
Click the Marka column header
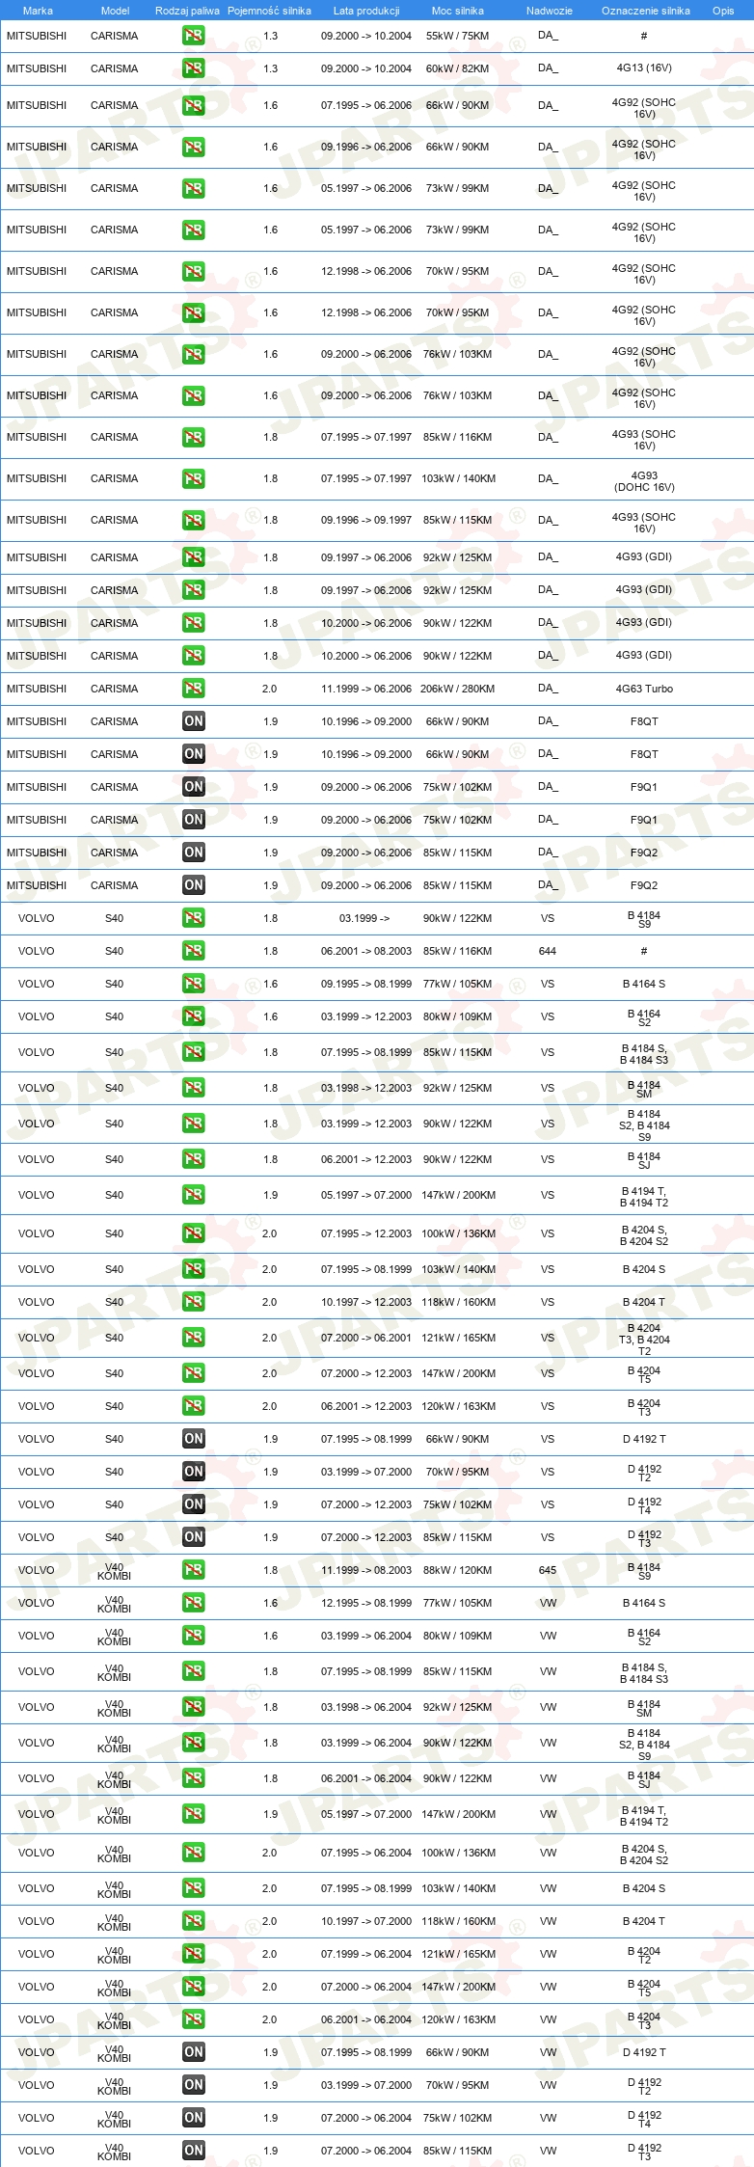(x=38, y=11)
